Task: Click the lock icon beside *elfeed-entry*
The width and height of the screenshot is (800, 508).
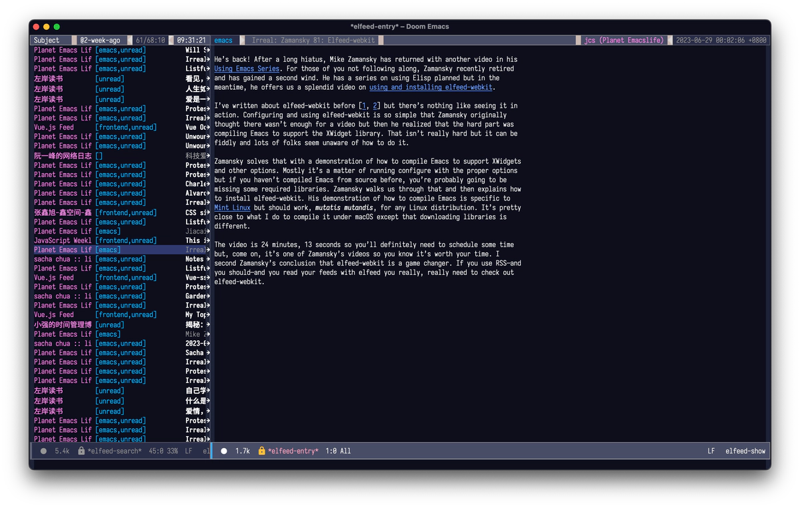Action: (262, 451)
